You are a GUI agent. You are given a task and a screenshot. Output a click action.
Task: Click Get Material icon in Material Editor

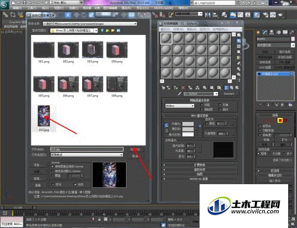163,88
